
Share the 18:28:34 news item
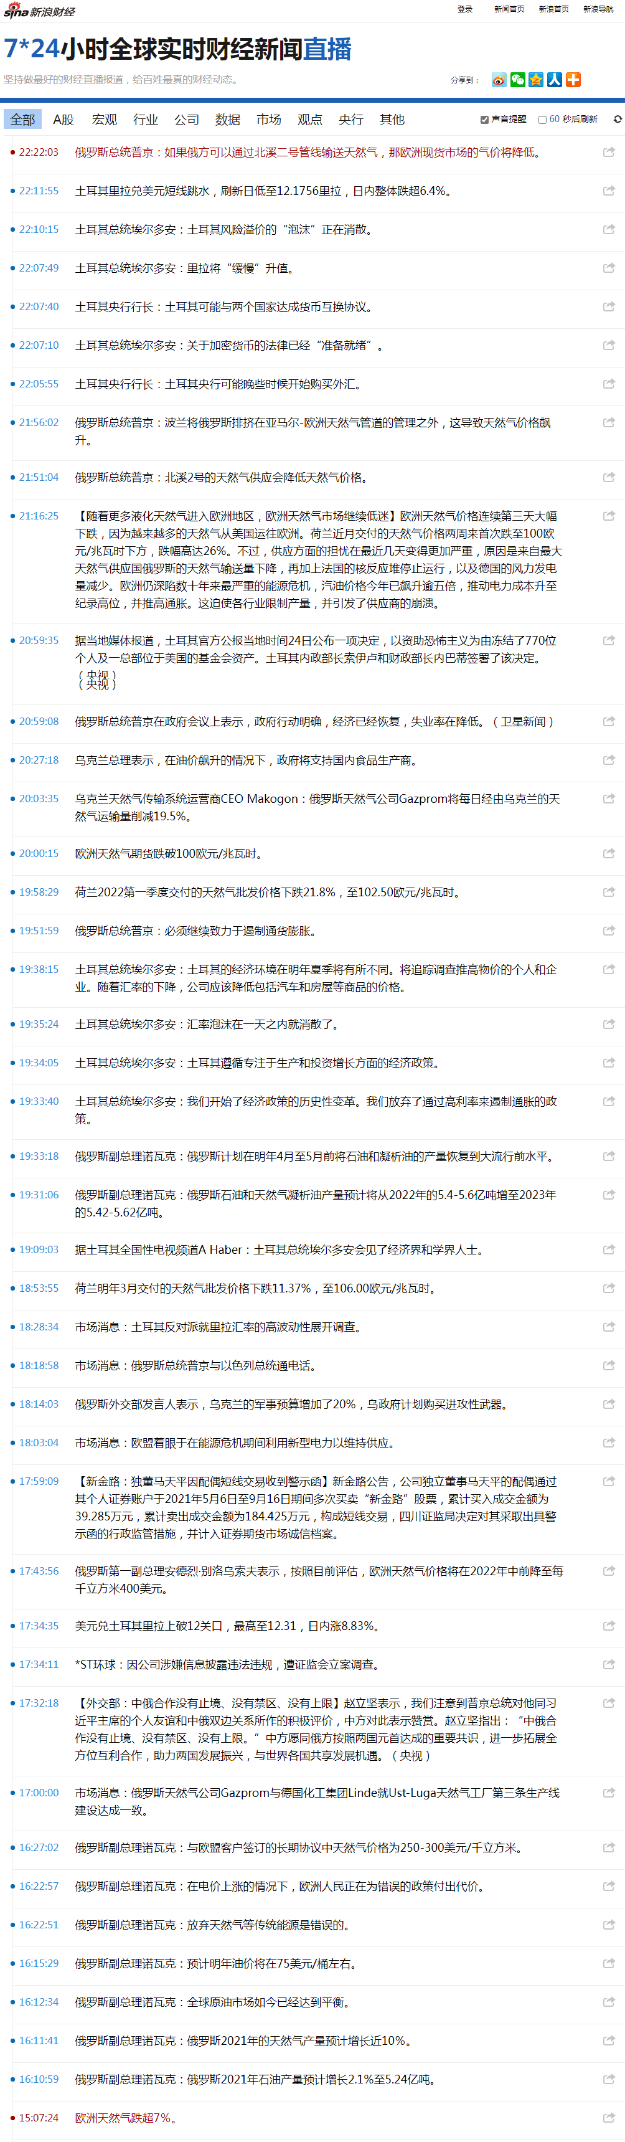608,1327
